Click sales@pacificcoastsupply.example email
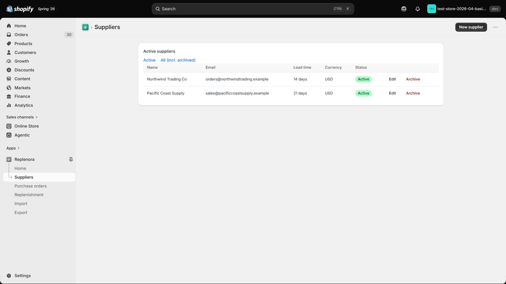 (237, 93)
